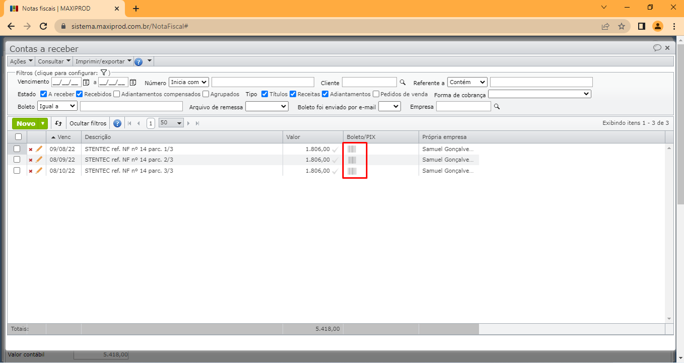Check the select-all checkbox in grid header
684x363 pixels.
point(18,137)
